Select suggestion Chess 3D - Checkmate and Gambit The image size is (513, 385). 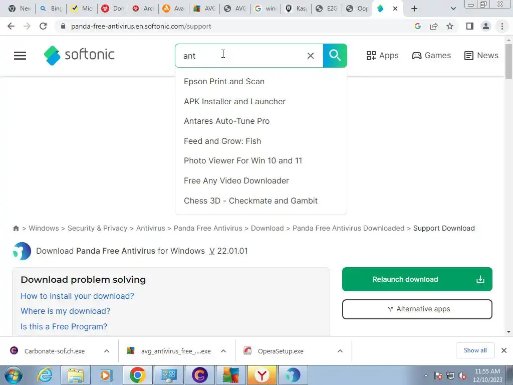coord(261,201)
